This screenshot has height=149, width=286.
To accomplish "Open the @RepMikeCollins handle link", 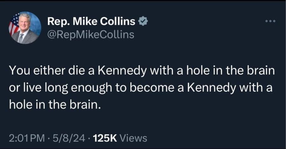I will tap(91, 34).
